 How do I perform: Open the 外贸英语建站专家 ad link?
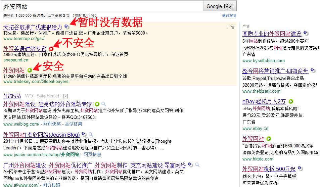25,49
